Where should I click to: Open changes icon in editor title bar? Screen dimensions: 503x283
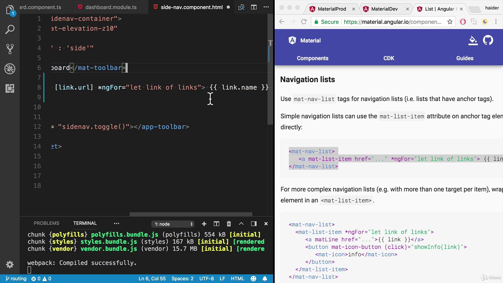(x=241, y=7)
